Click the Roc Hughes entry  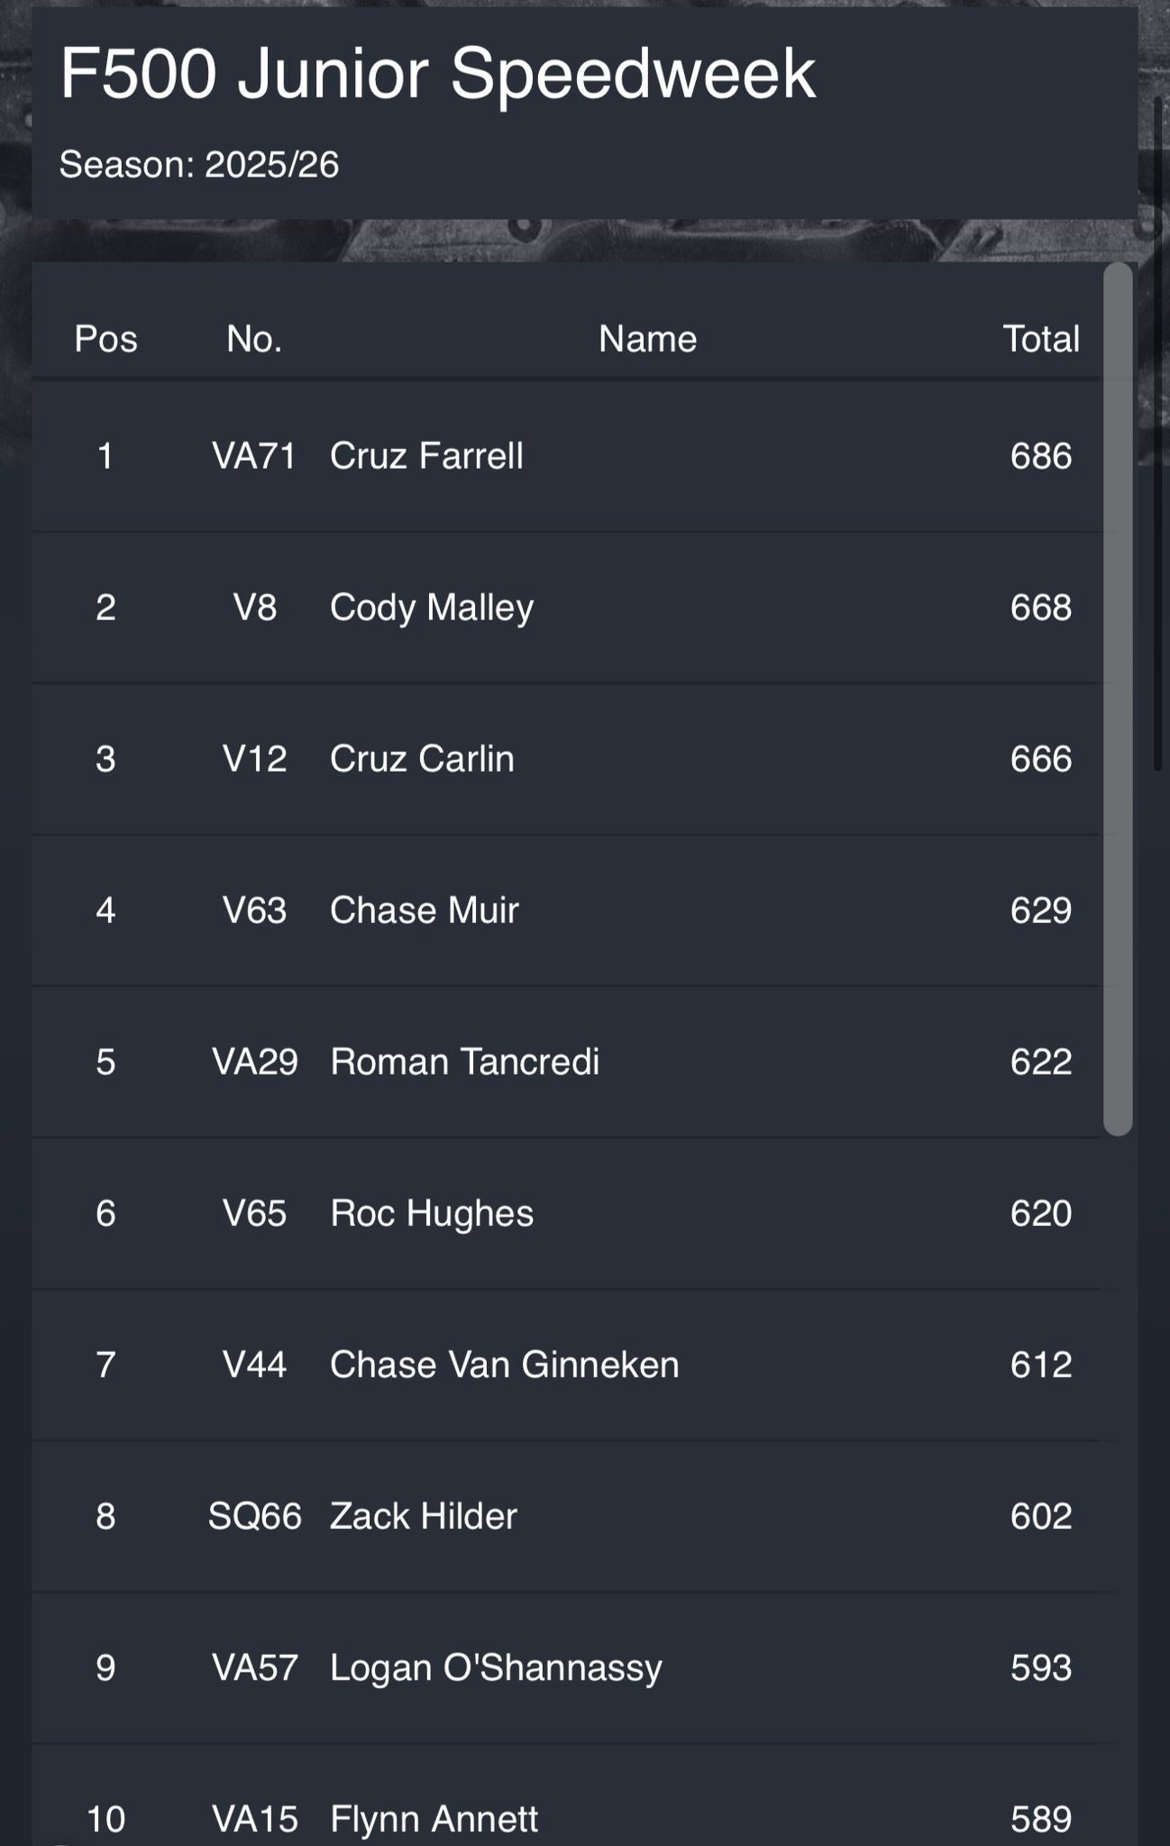click(x=432, y=1213)
